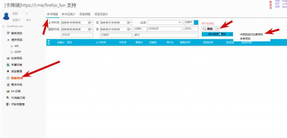This screenshot has height=138, width=287.
Task: Focus the 项目名称 filter field
Action: tap(165, 29)
